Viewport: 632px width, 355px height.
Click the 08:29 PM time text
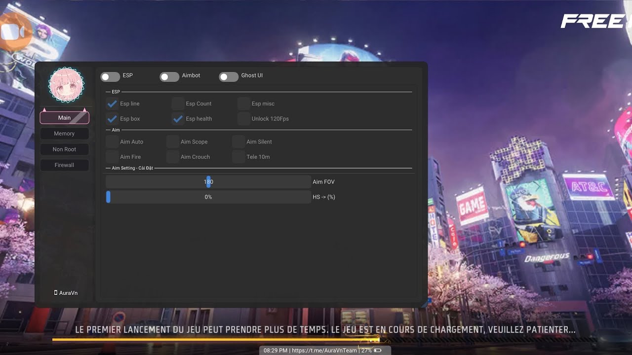(276, 351)
